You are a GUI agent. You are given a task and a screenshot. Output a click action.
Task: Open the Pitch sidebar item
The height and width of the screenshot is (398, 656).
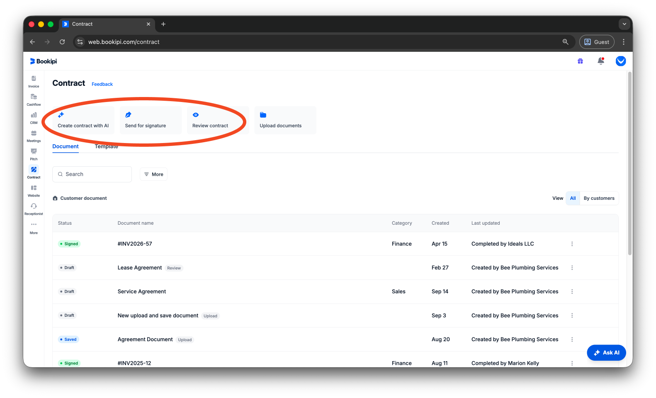pos(34,155)
